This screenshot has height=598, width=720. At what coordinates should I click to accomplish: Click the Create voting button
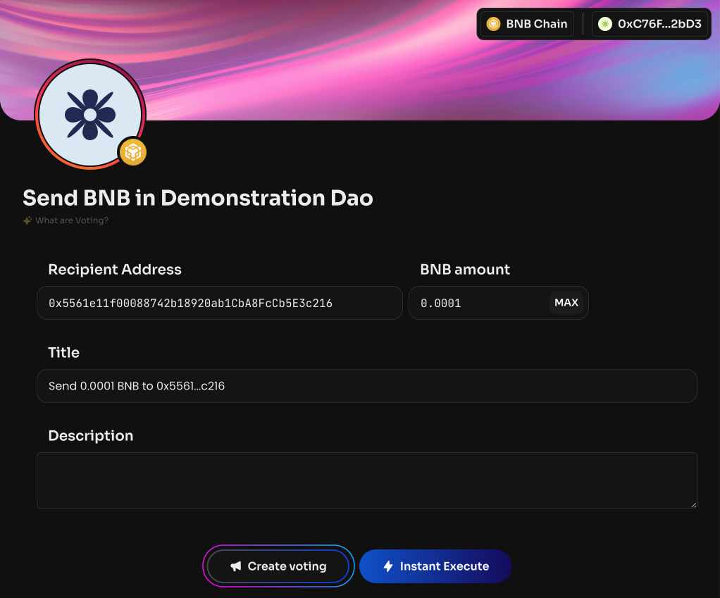[278, 566]
